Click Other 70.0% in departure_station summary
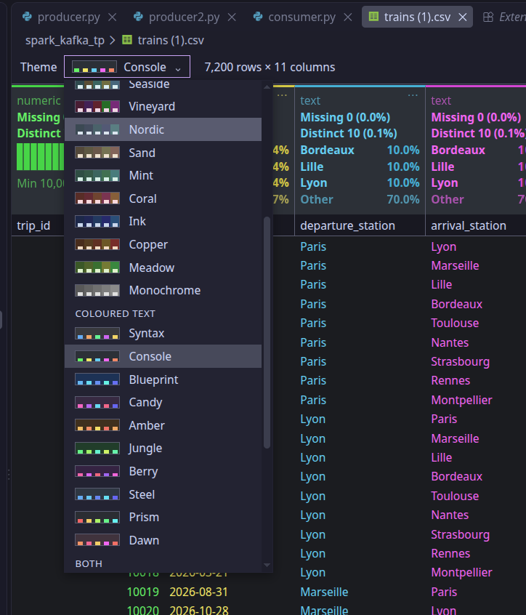 tap(360, 200)
